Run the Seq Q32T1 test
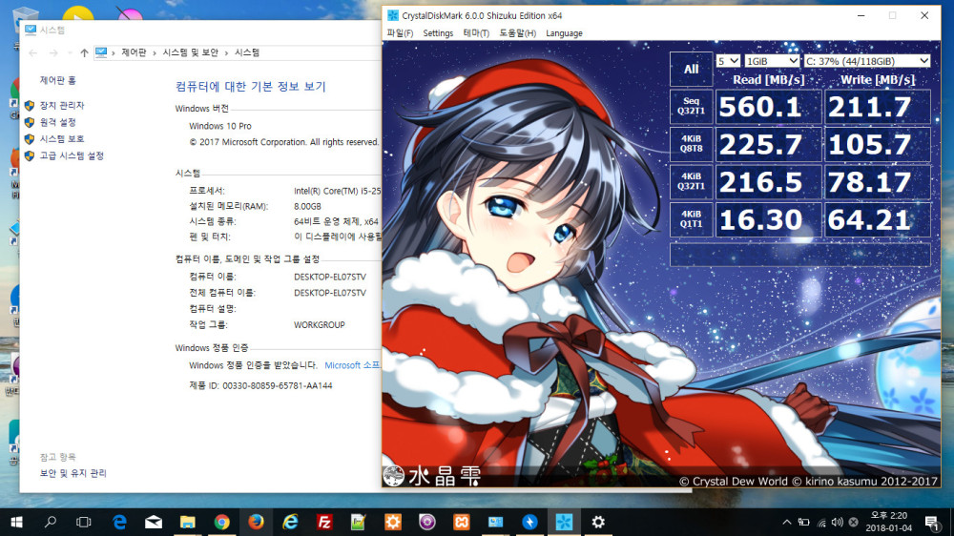 point(691,106)
